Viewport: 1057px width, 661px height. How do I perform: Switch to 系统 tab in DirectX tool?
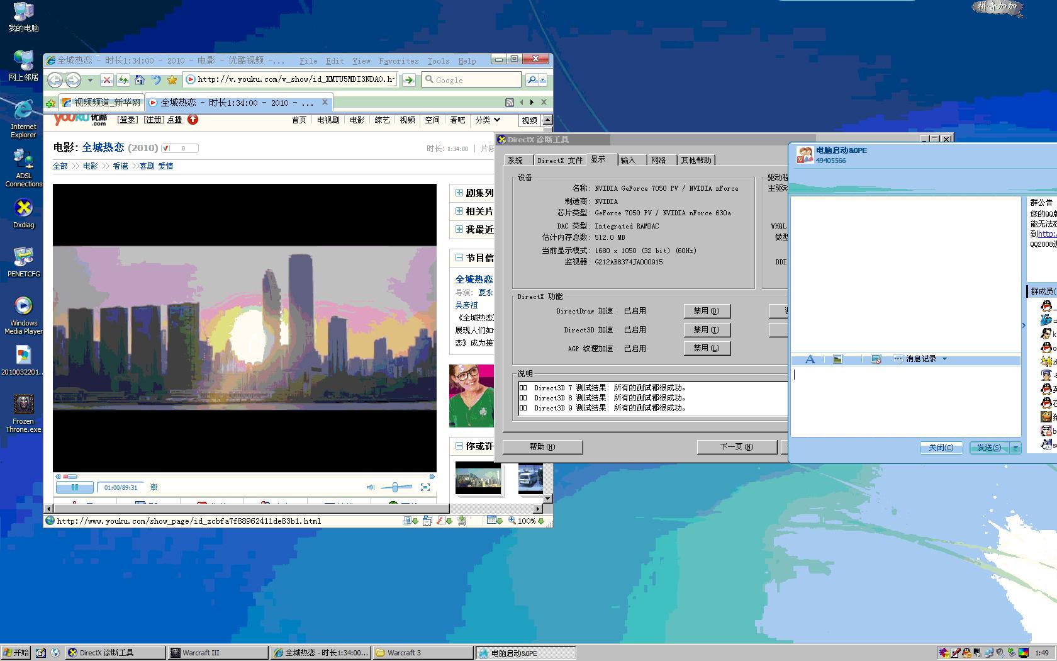[515, 160]
